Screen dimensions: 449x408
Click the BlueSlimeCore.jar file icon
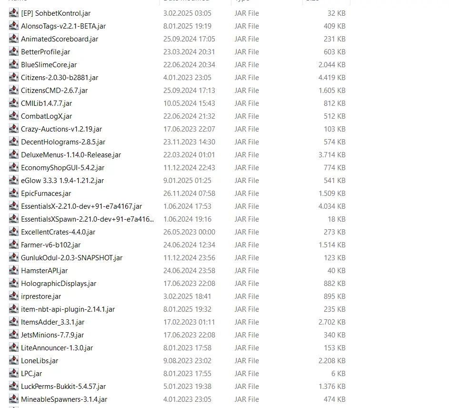tap(14, 64)
